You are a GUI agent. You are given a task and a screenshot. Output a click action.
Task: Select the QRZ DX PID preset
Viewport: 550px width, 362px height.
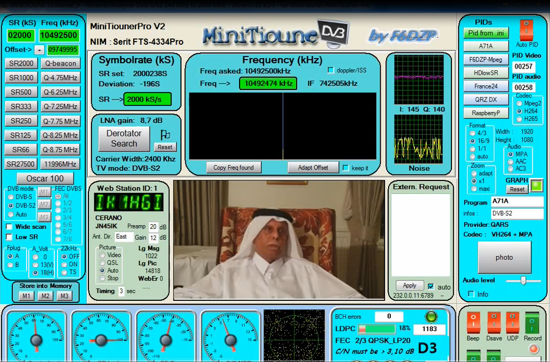[486, 100]
